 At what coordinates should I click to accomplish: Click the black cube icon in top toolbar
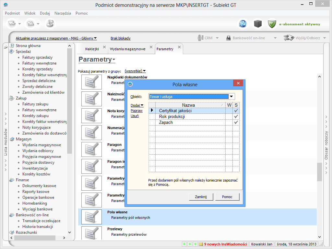[x=257, y=24]
